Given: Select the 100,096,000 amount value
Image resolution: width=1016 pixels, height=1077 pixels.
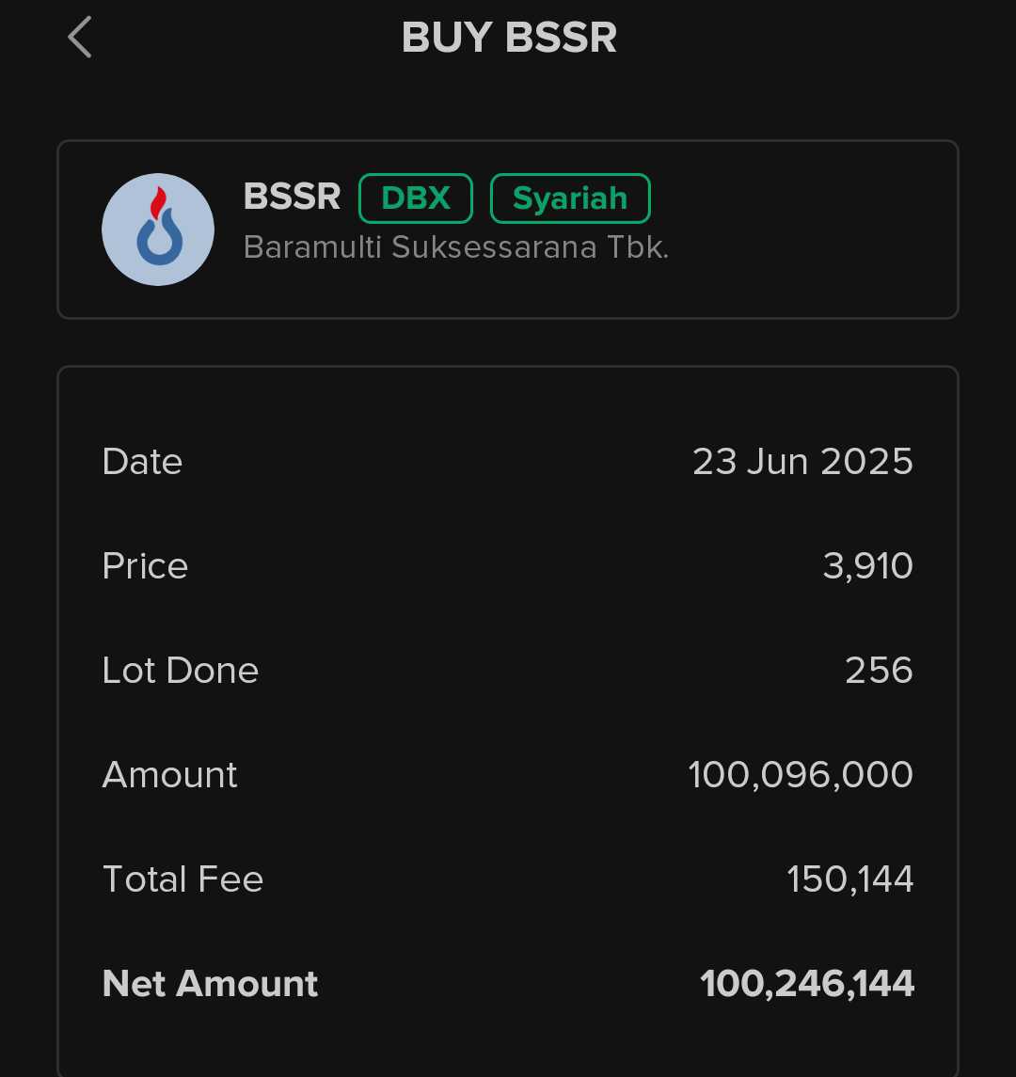Looking at the screenshot, I should (x=801, y=775).
